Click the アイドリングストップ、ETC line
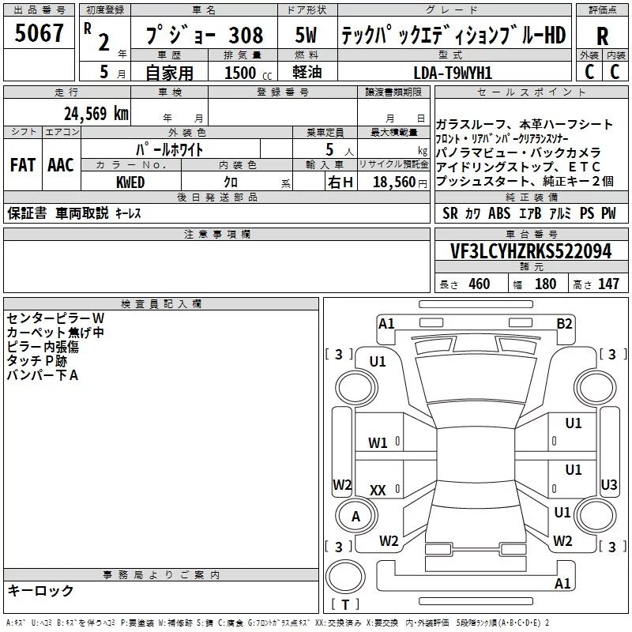The image size is (632, 632). point(518,167)
